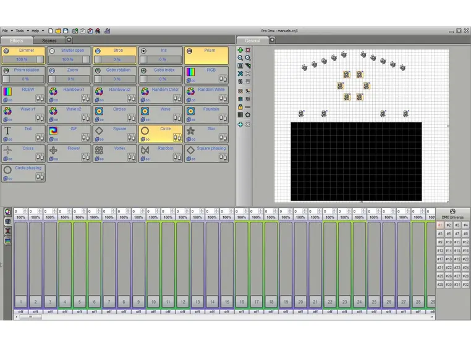Click the open folder icon

(58, 31)
